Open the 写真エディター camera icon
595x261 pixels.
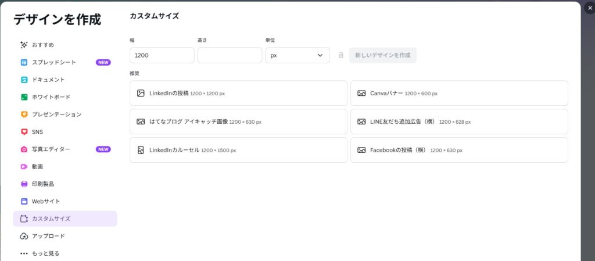(x=24, y=149)
